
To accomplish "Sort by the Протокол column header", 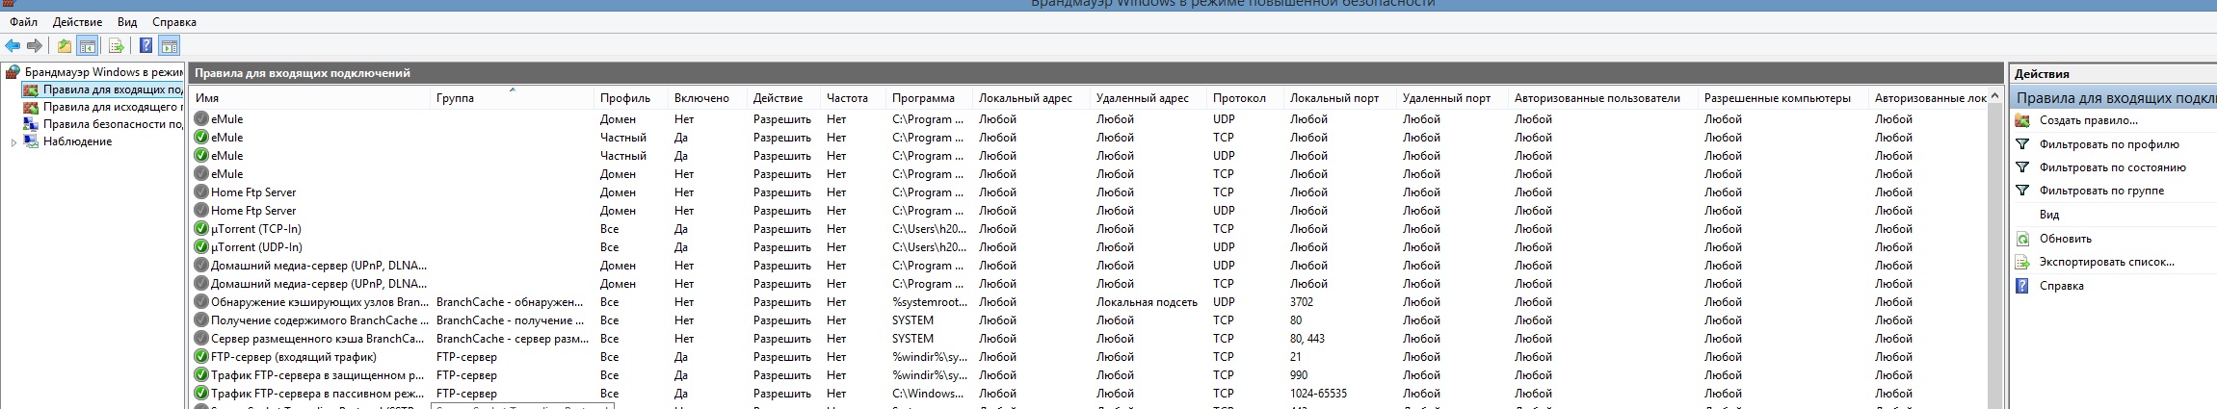I will 1245,98.
